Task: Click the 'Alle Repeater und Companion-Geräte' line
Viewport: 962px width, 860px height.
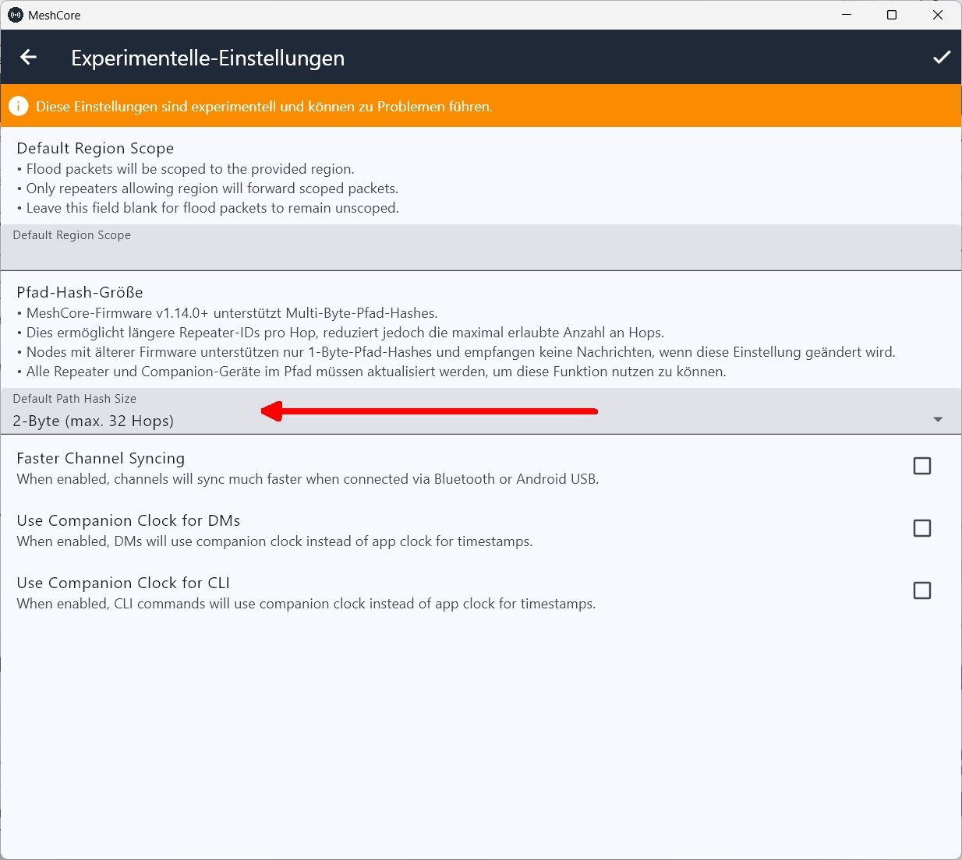Action: point(372,372)
